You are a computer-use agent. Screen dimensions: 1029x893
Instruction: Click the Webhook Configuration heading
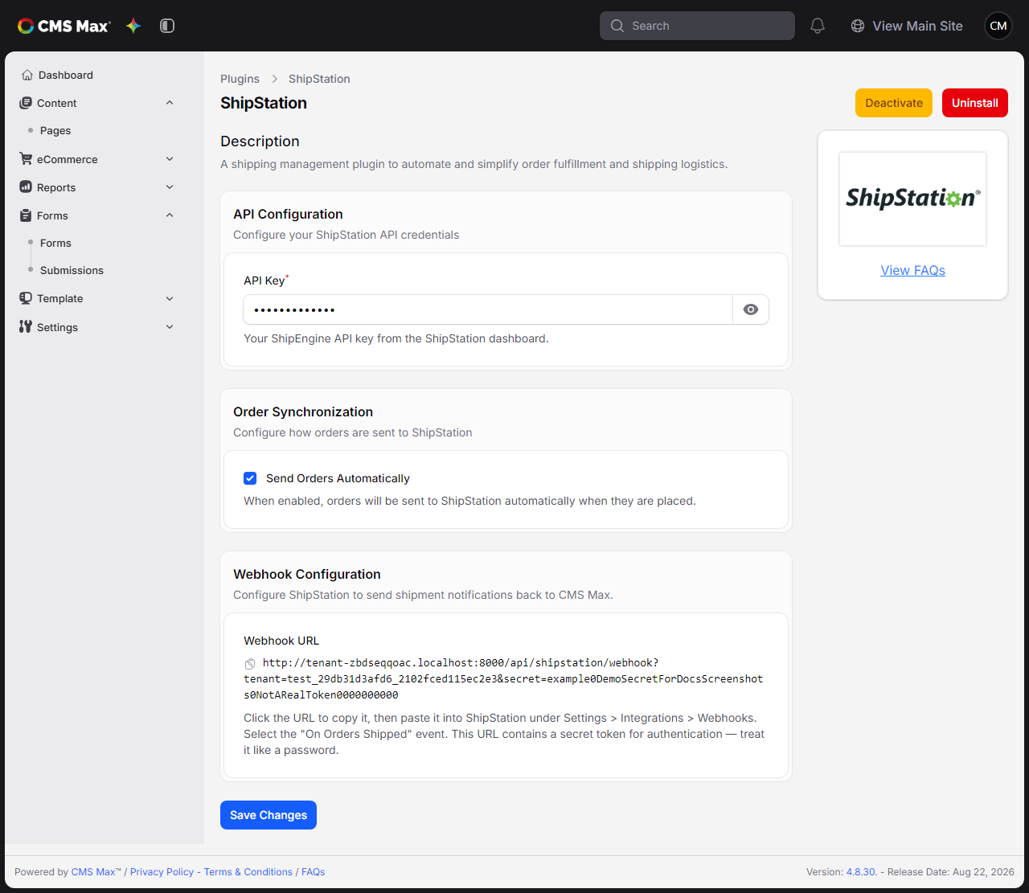point(307,574)
